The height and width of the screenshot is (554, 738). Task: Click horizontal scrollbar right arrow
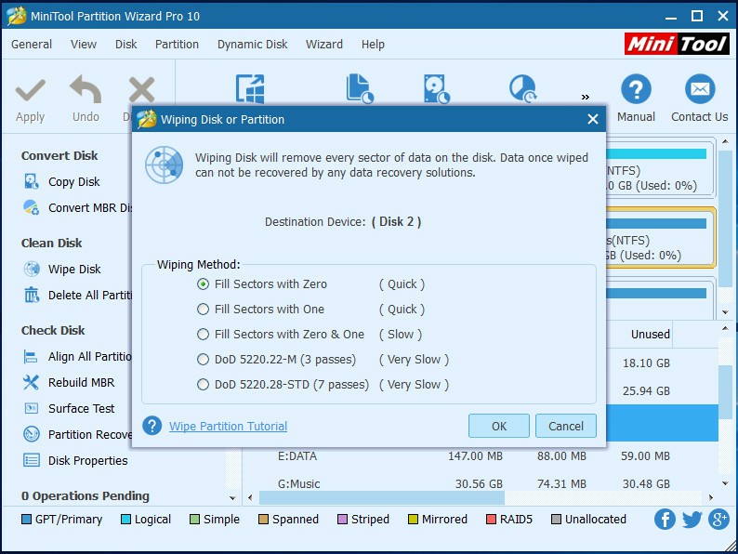click(711, 497)
